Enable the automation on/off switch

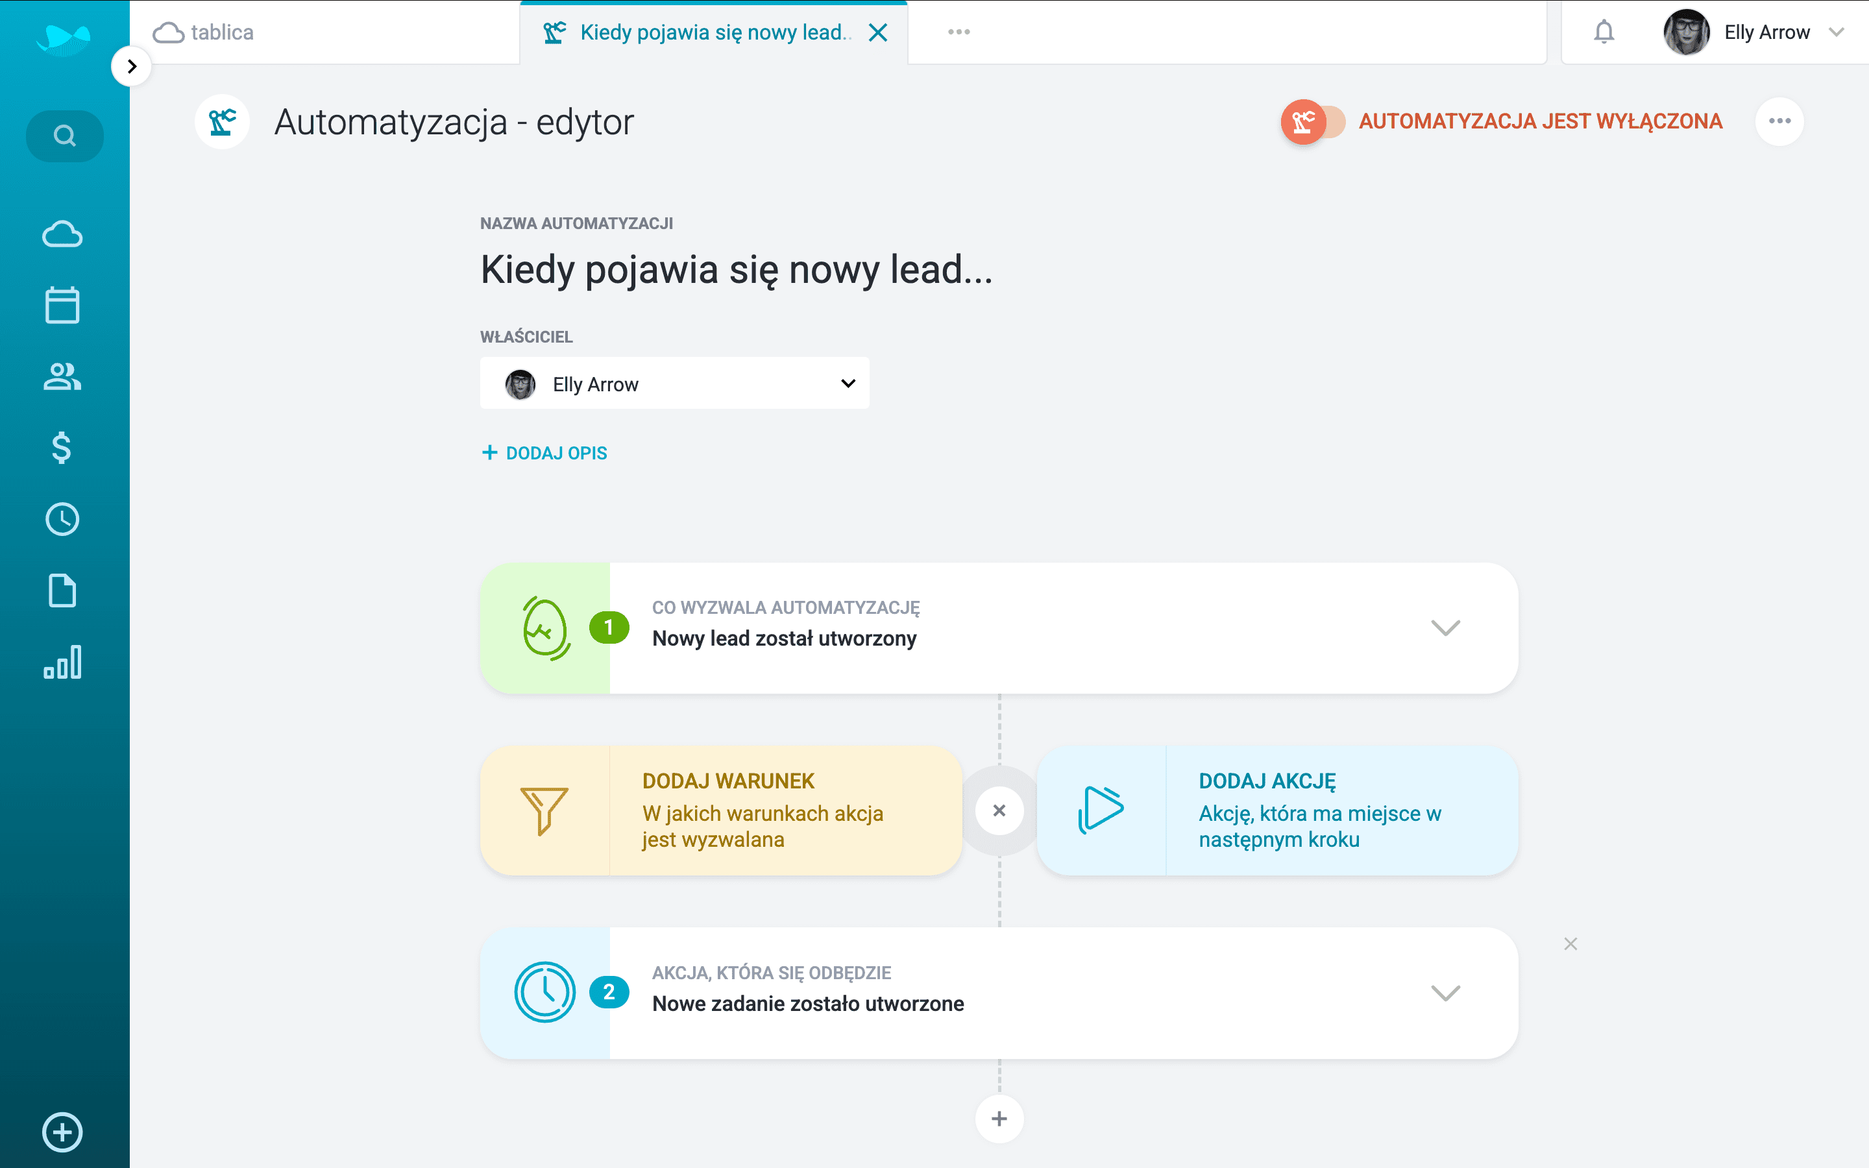pyautogui.click(x=1312, y=121)
